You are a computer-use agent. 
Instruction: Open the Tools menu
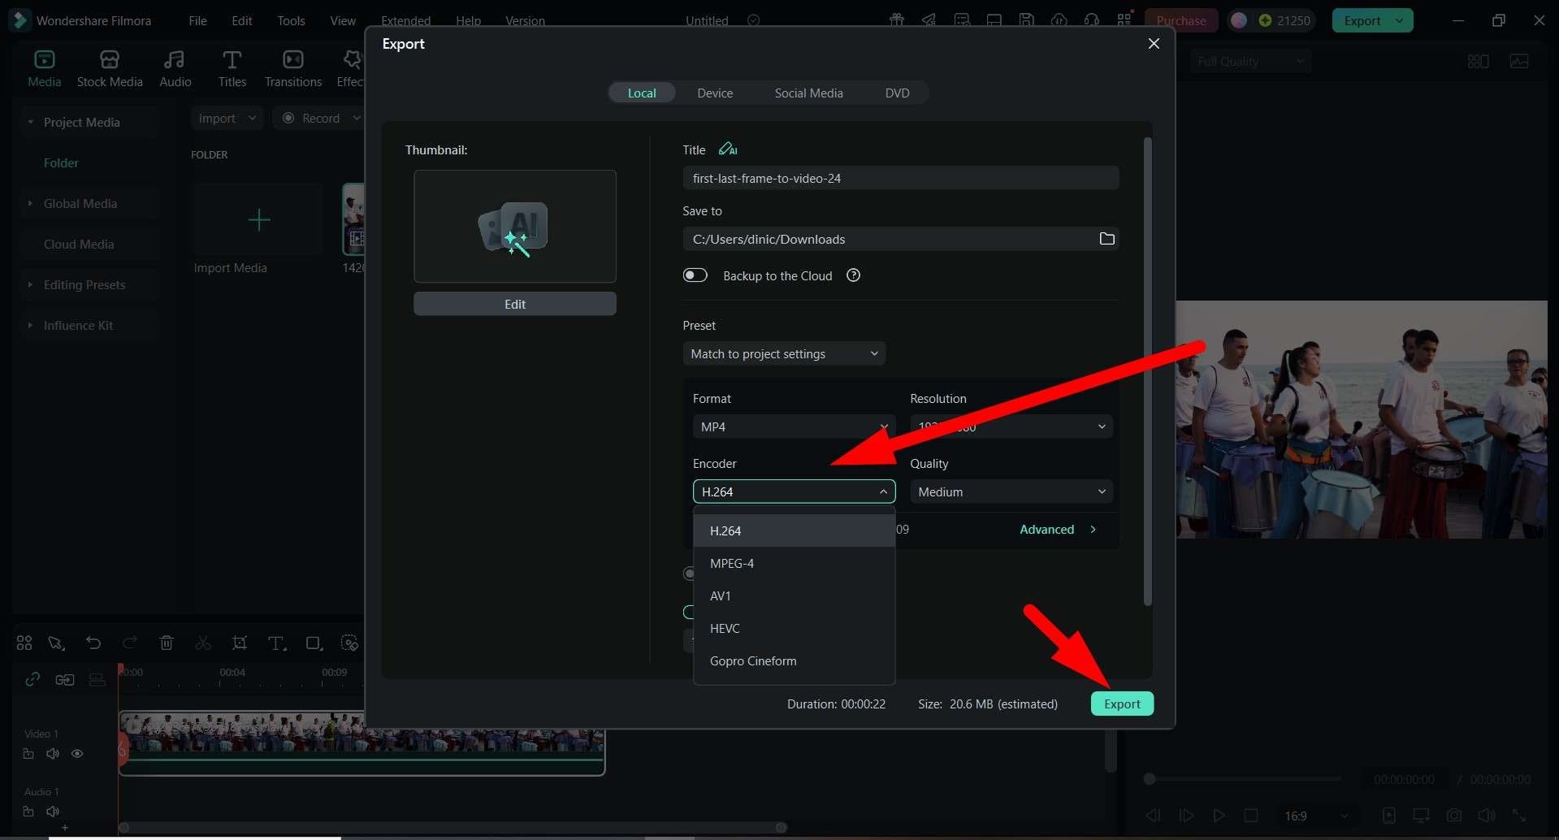click(291, 20)
